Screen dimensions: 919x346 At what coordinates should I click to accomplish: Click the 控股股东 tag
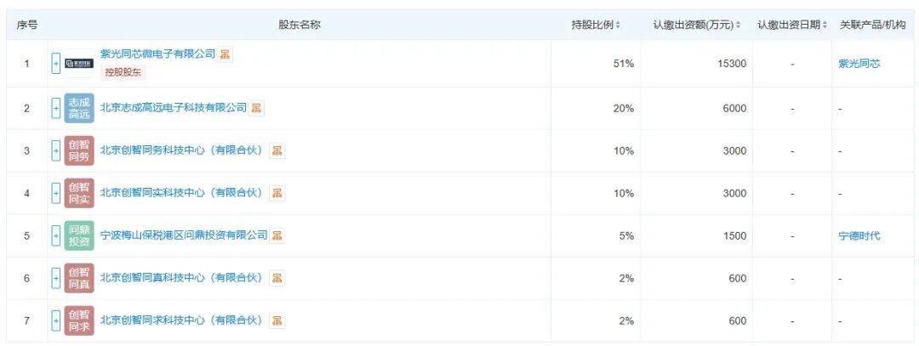coord(124,73)
